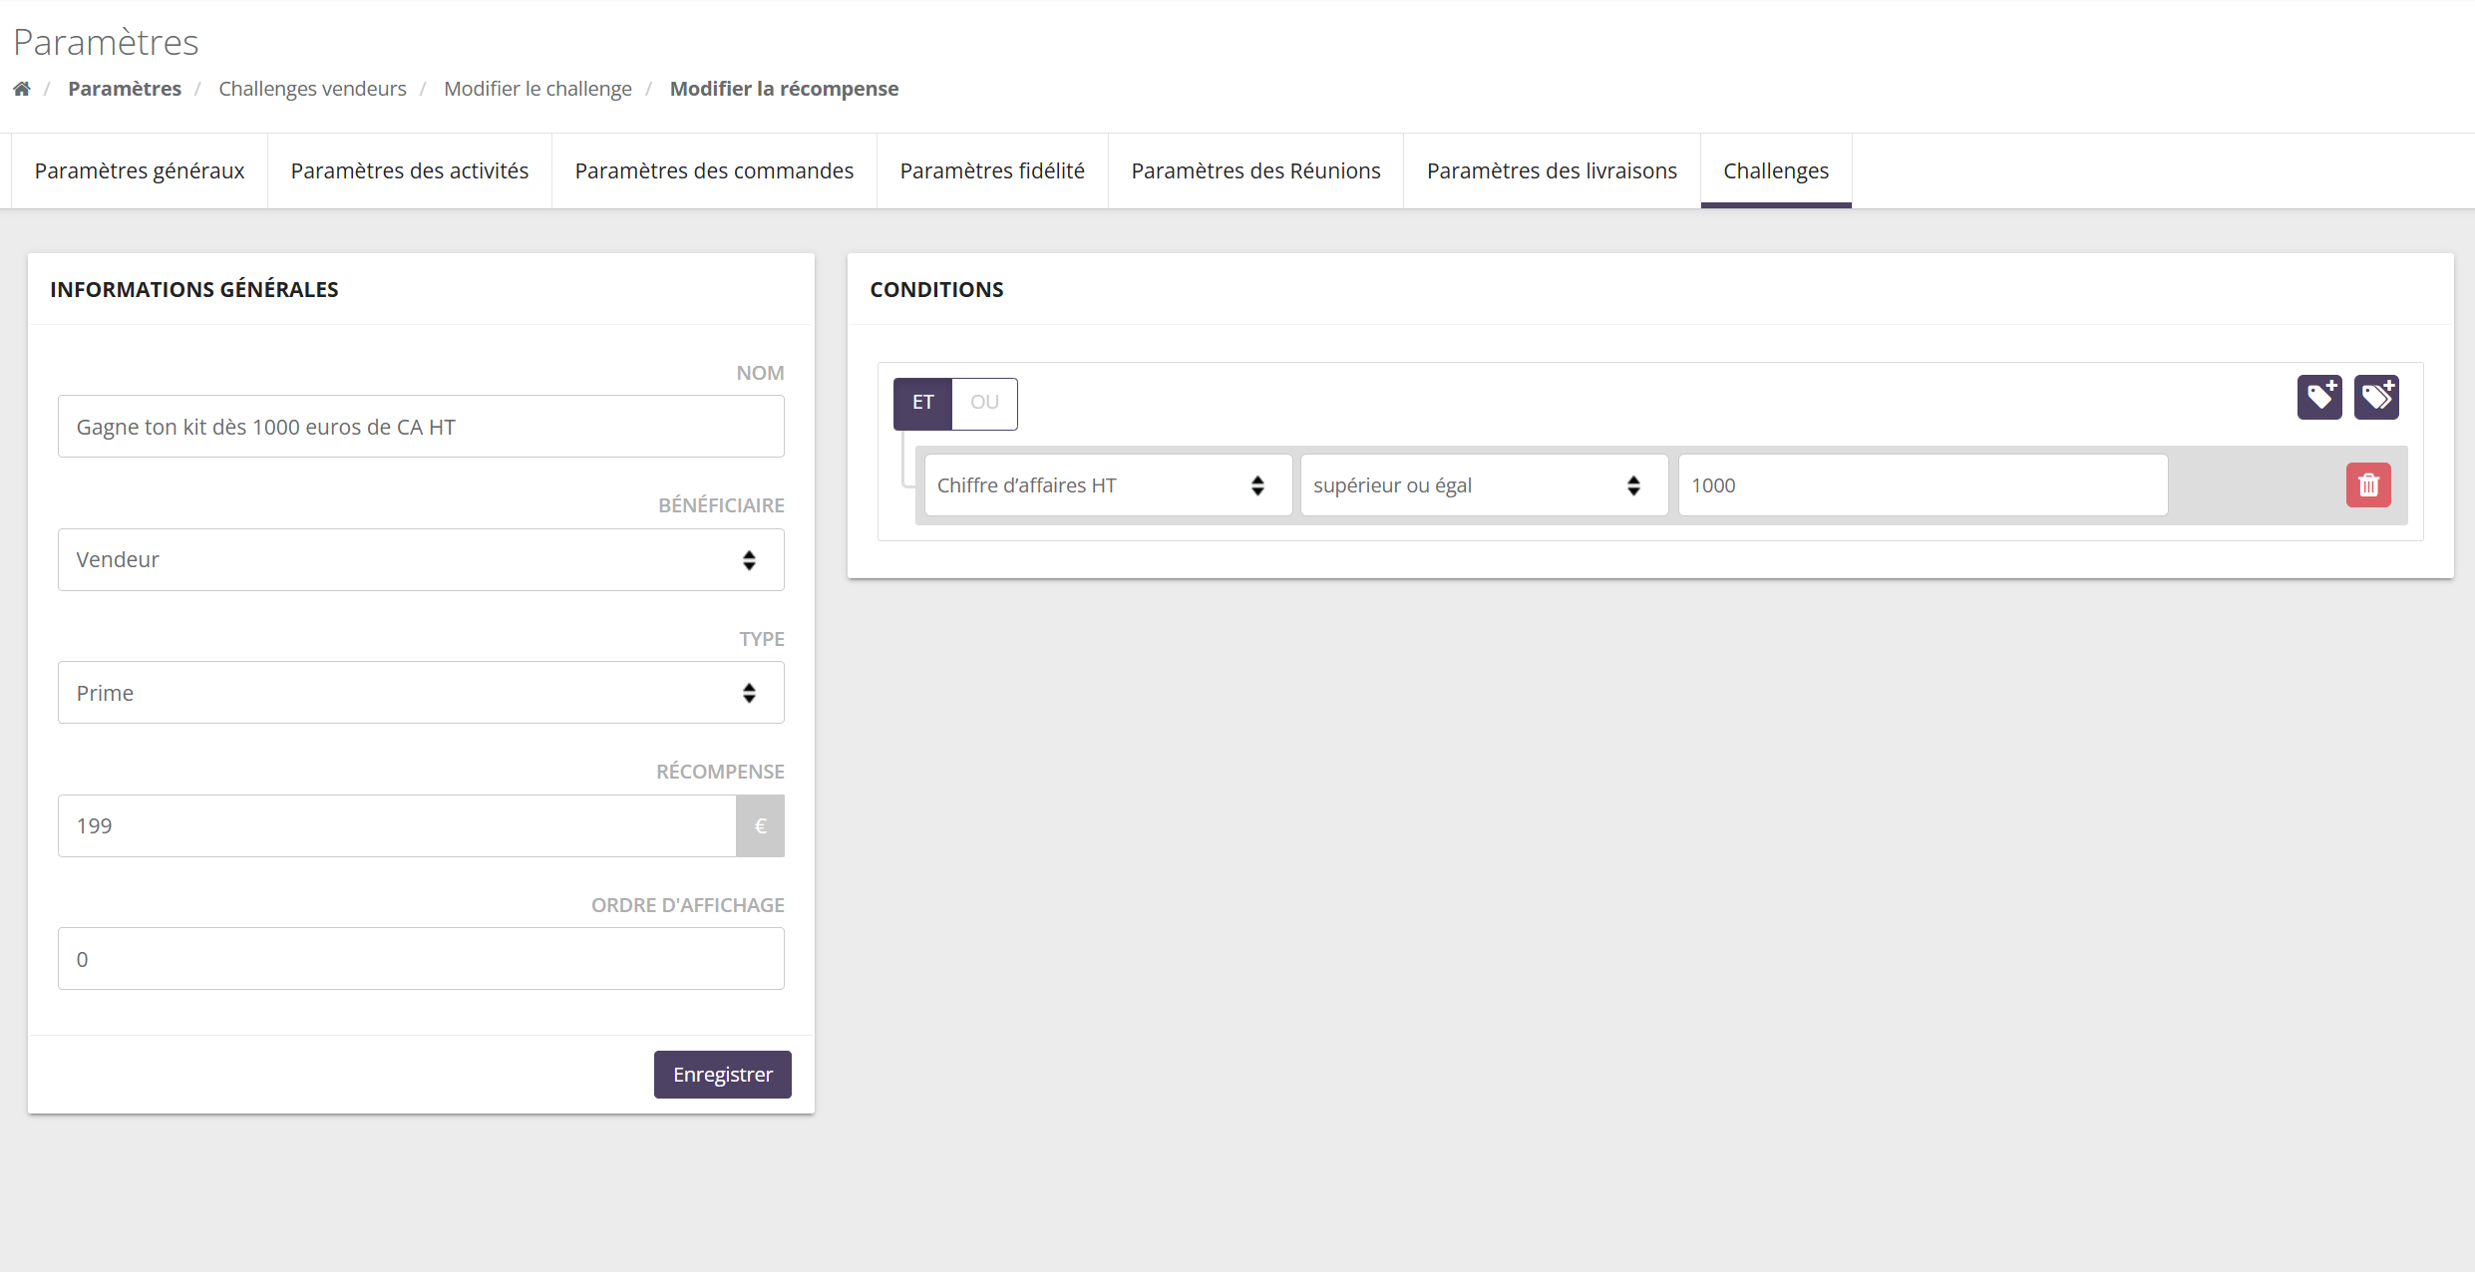Click the Nom input field
Screen dimensions: 2475x1272
click(x=421, y=427)
